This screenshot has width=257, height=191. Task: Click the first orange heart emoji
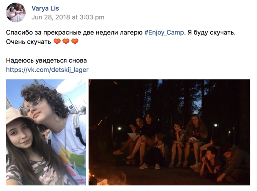[57, 41]
